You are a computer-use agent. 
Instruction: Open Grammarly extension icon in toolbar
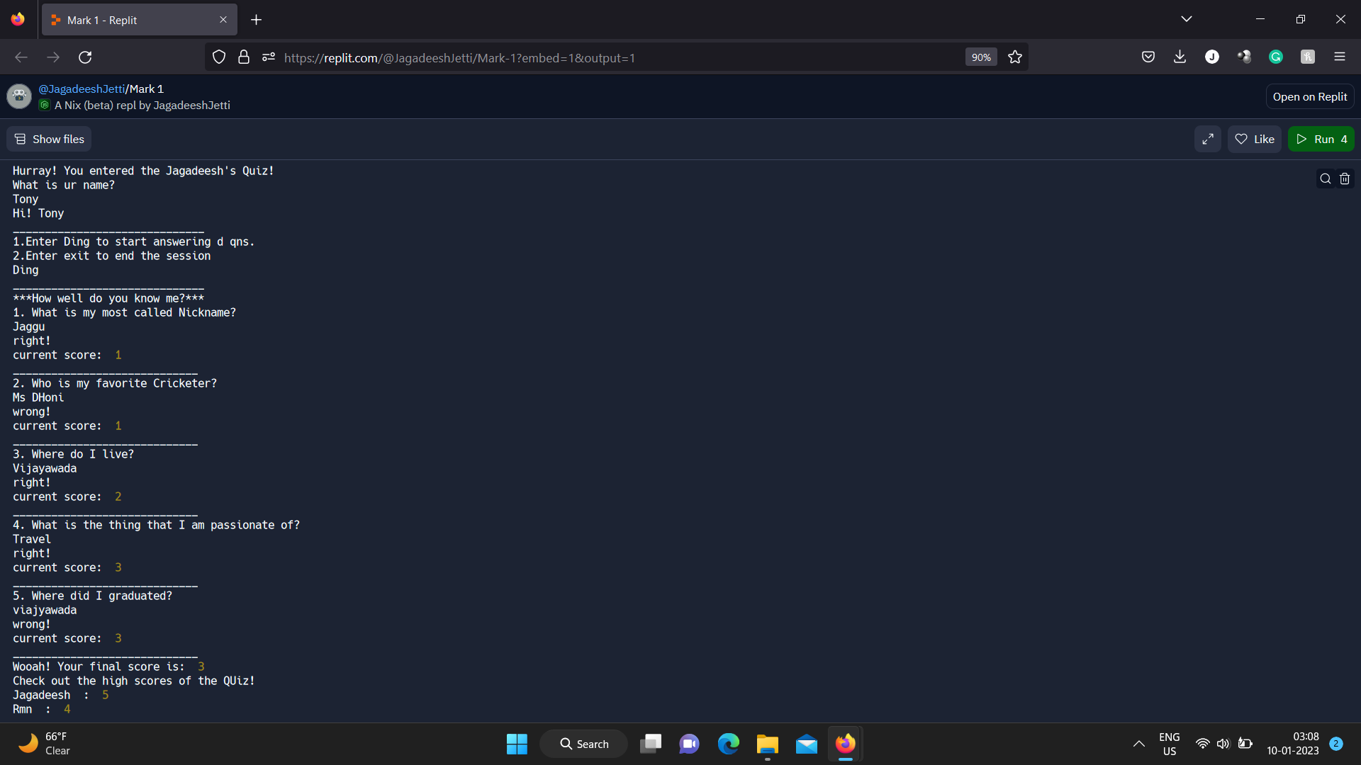click(x=1276, y=57)
